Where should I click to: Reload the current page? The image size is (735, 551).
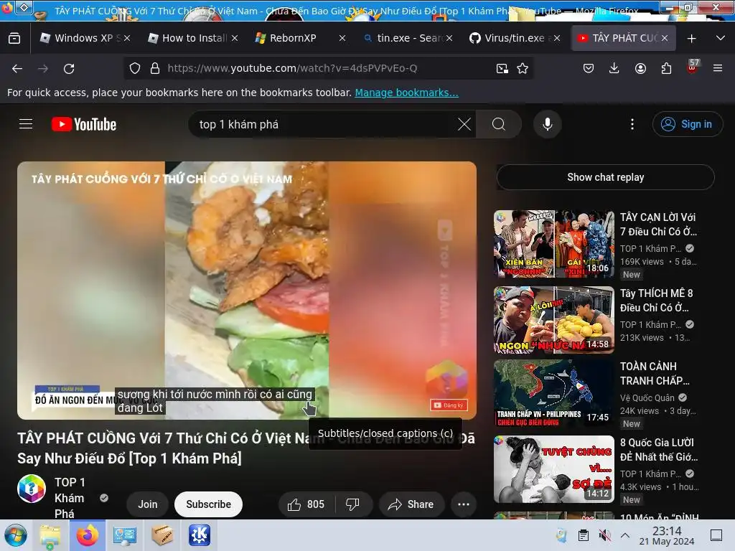(69, 69)
